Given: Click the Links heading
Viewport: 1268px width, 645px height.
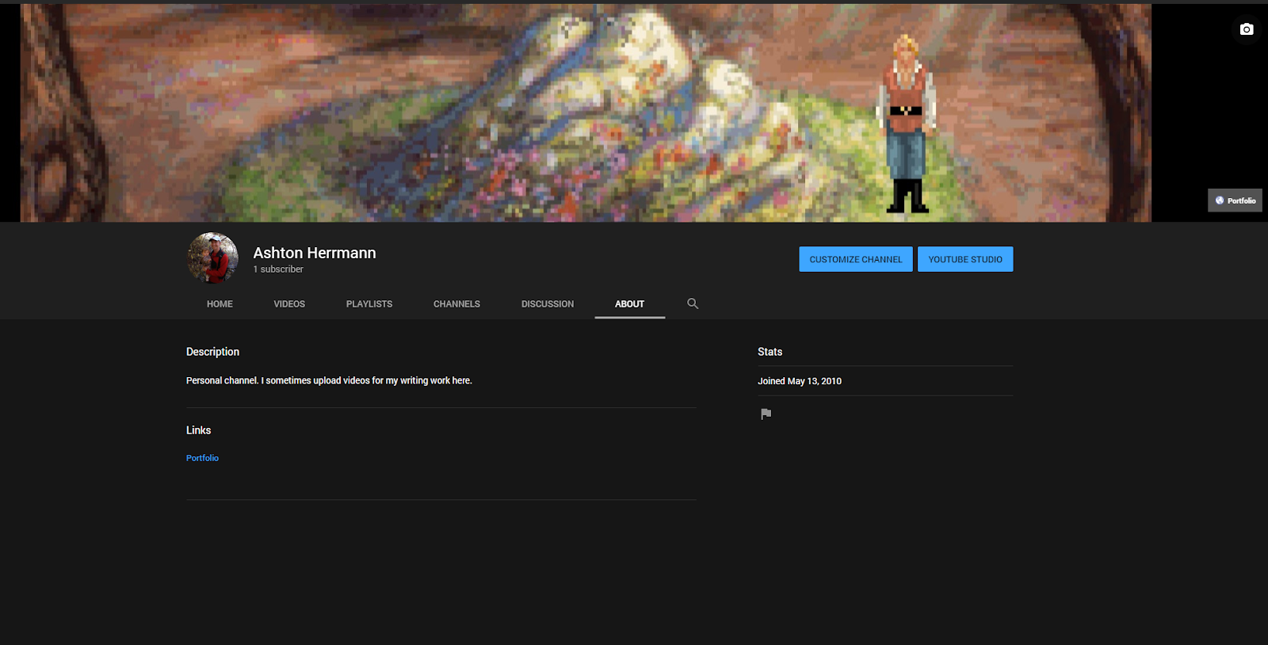Looking at the screenshot, I should point(198,430).
